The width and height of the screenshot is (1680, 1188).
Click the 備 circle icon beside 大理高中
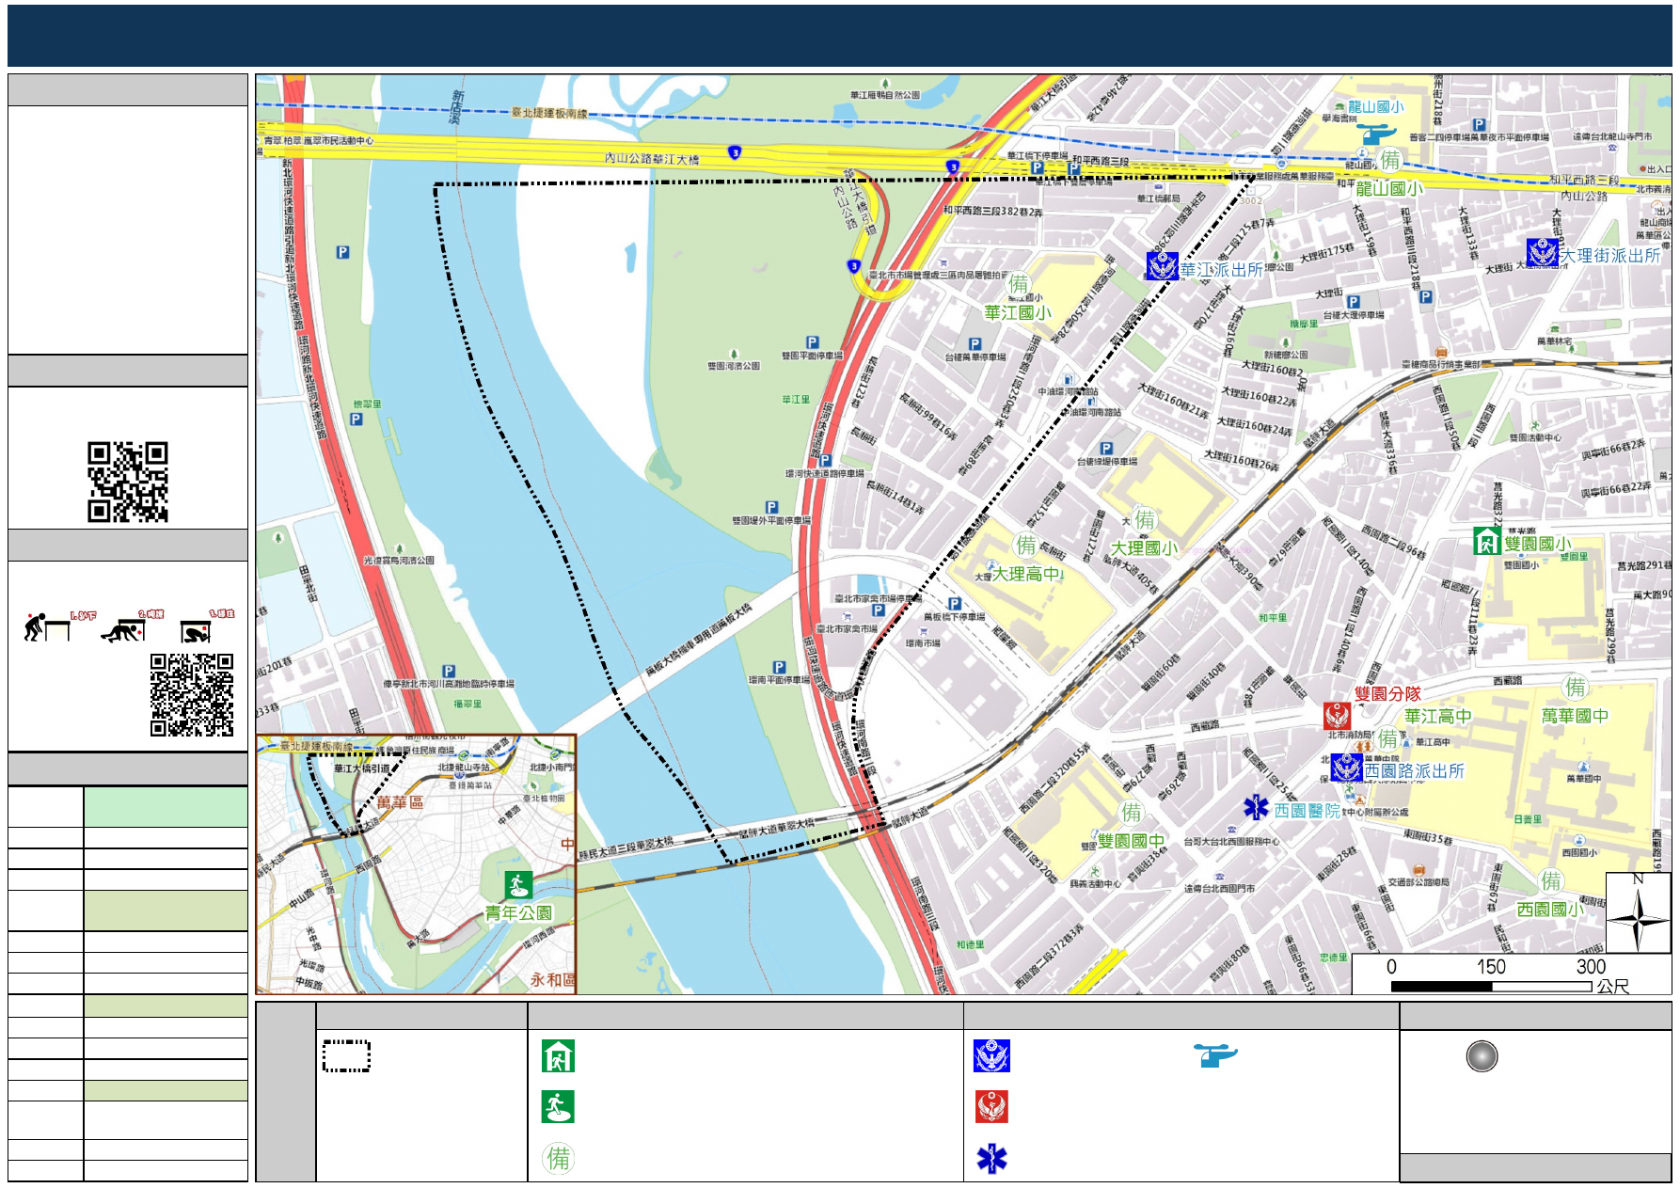tap(1026, 545)
